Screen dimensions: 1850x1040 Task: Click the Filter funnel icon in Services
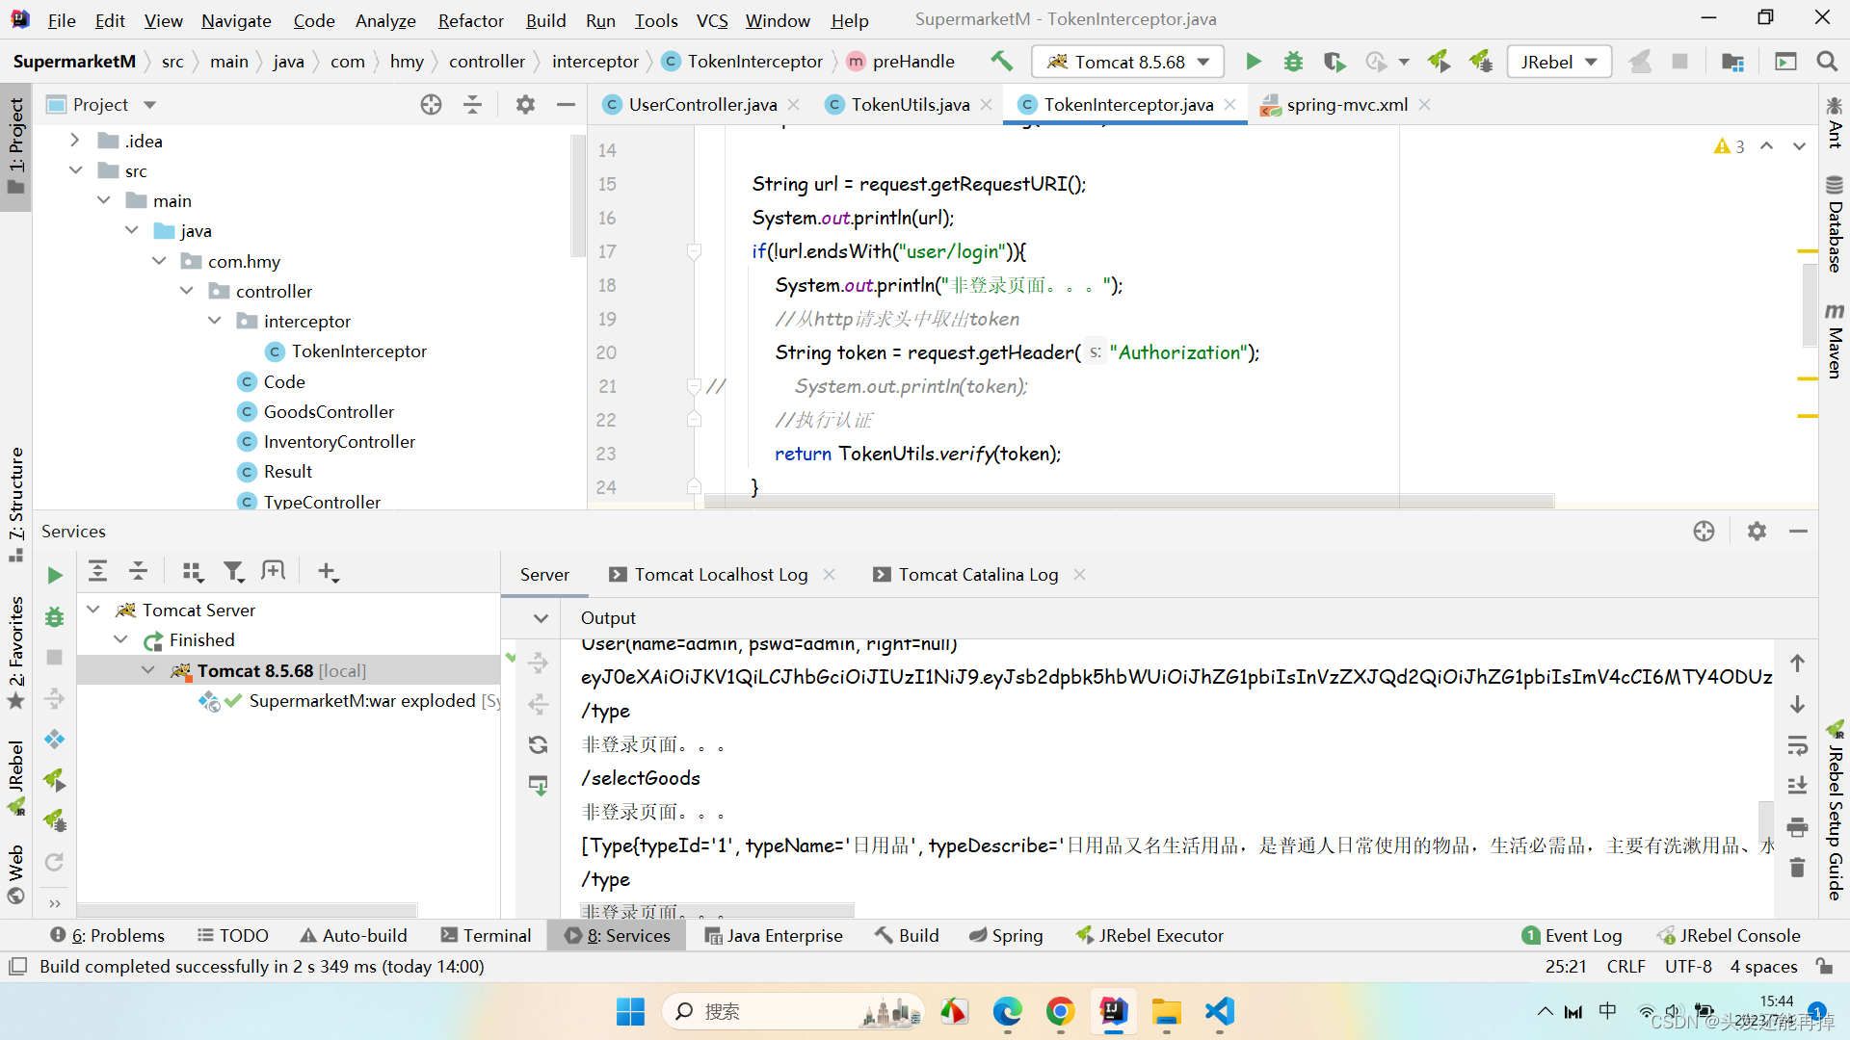234,571
